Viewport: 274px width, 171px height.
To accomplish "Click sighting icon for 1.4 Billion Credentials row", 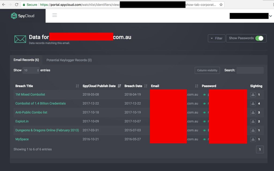I will pos(253,104).
